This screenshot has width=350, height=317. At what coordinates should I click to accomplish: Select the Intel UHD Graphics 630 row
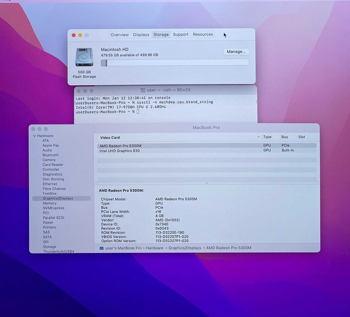coord(207,151)
